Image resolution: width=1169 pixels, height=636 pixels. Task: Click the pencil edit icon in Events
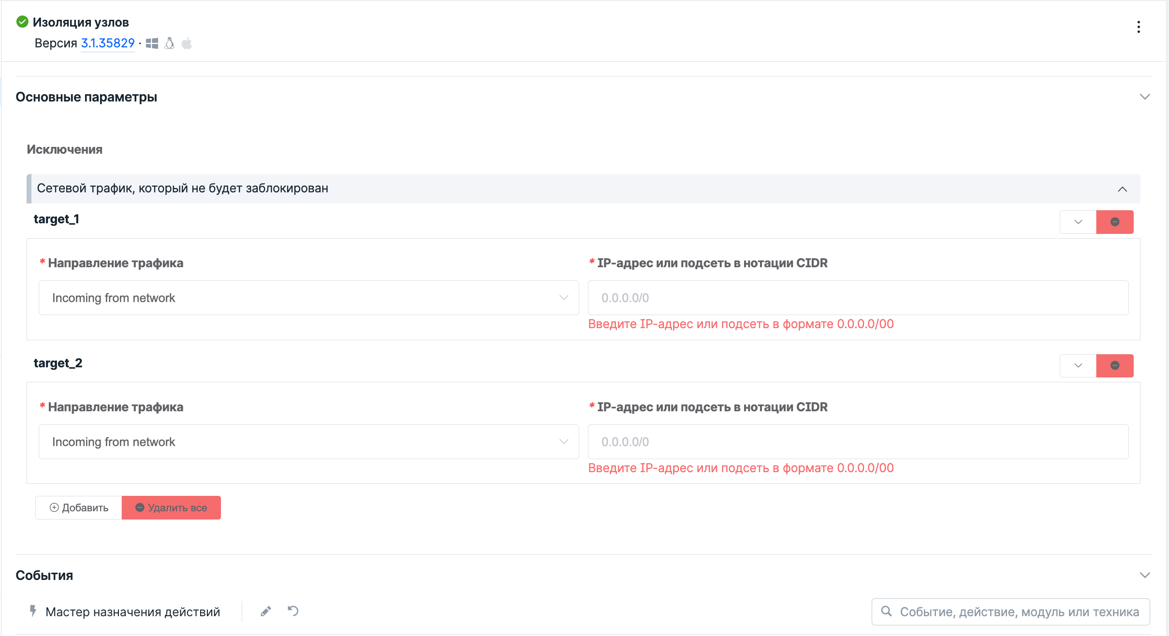click(265, 611)
